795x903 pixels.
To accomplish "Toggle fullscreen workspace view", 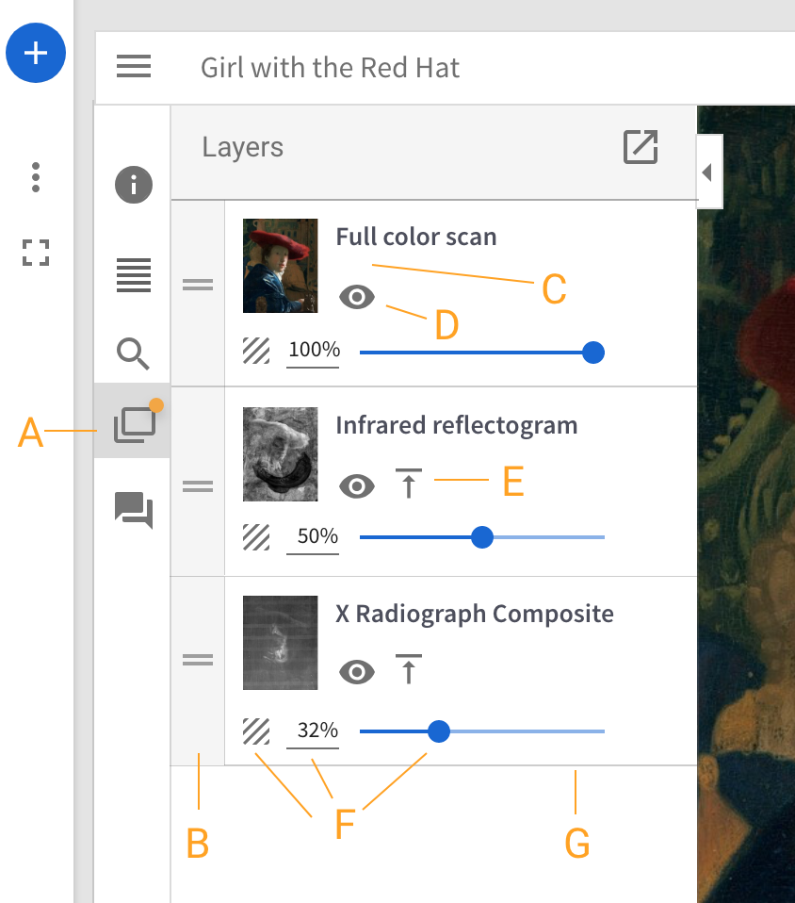I will click(x=35, y=254).
